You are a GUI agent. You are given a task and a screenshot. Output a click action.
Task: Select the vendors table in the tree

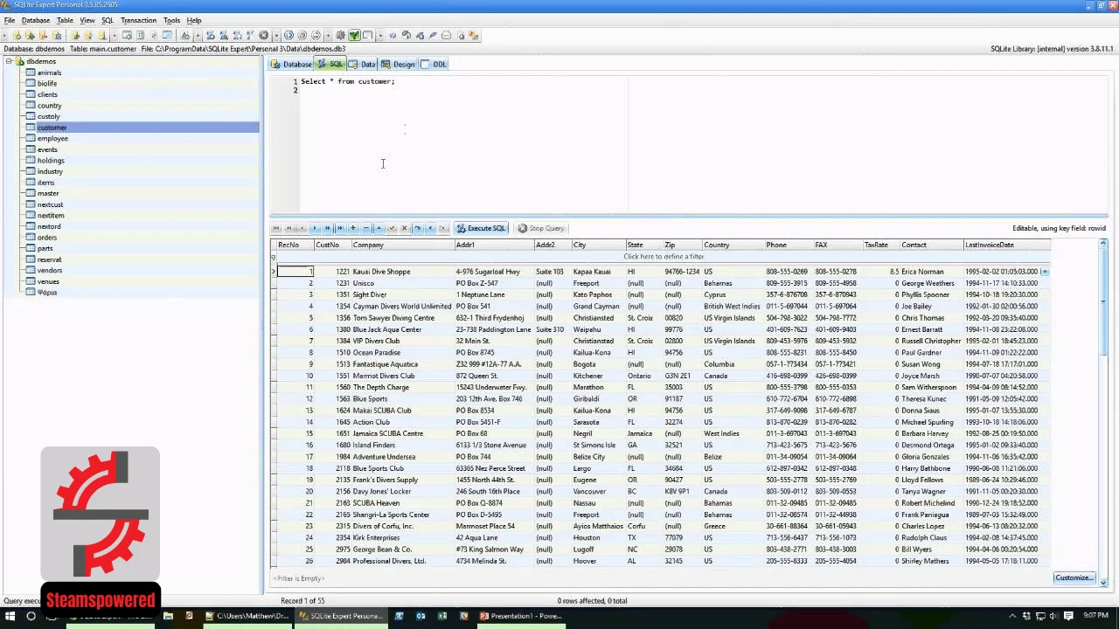[x=49, y=271]
